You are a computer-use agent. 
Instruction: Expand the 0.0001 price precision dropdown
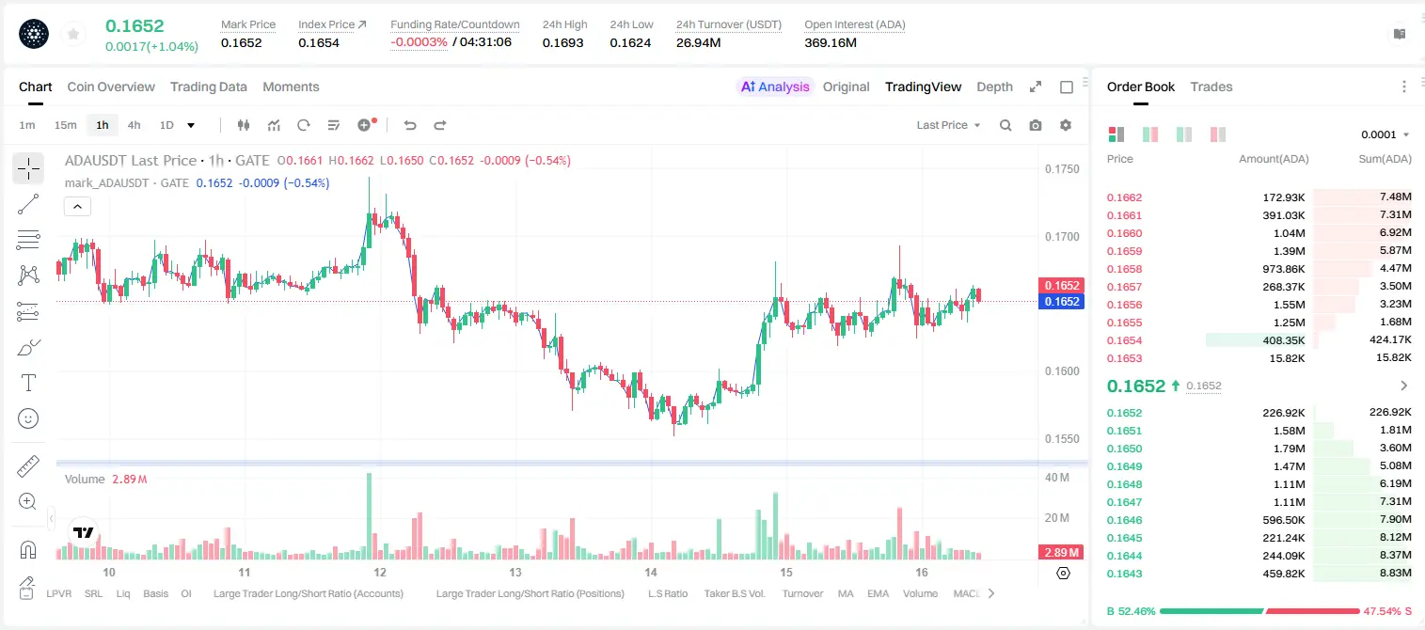[x=1385, y=134]
